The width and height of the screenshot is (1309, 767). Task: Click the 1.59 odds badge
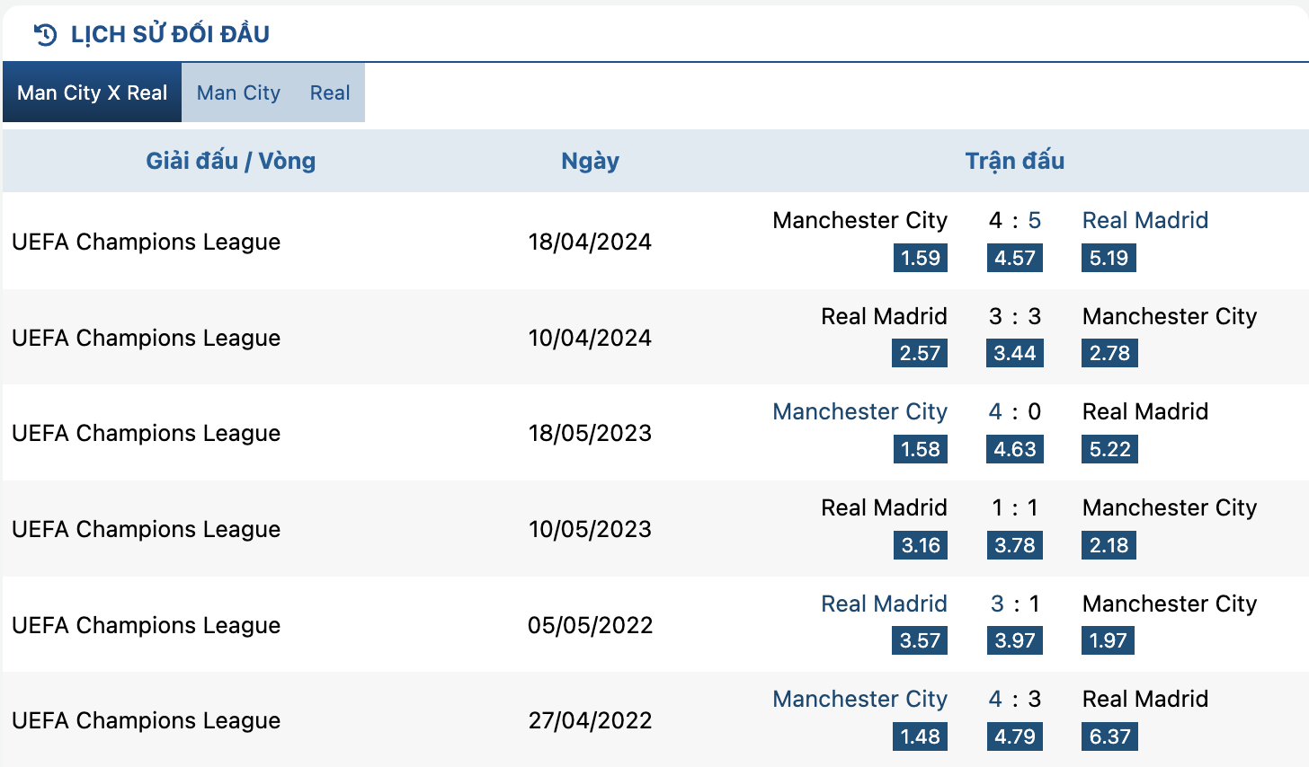pyautogui.click(x=921, y=258)
